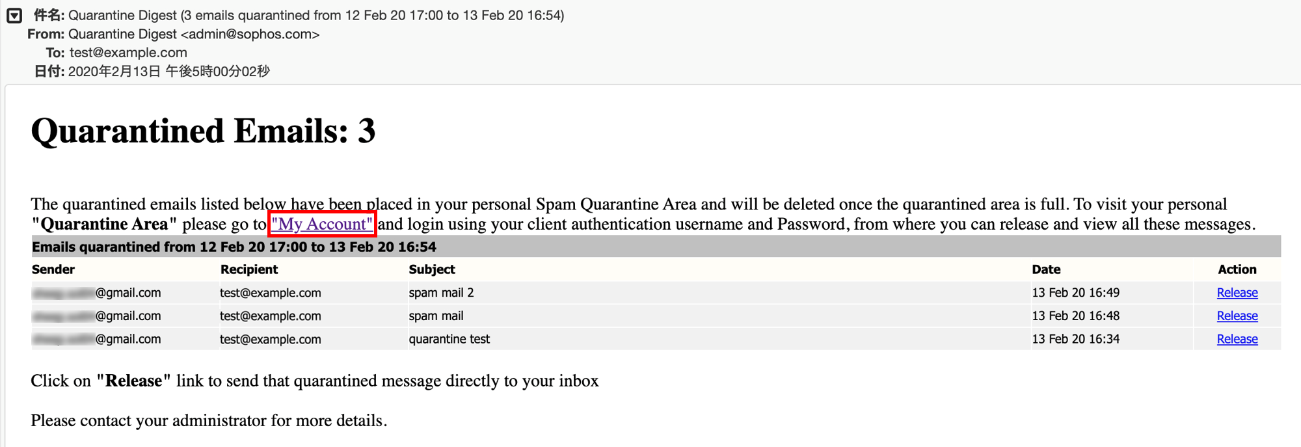Viewport: 1301px width, 447px height.
Task: Click the Action column header
Action: tap(1237, 269)
